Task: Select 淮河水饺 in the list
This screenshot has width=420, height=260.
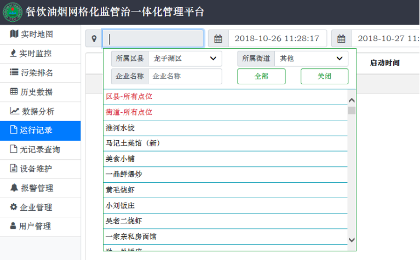Action: [120, 128]
